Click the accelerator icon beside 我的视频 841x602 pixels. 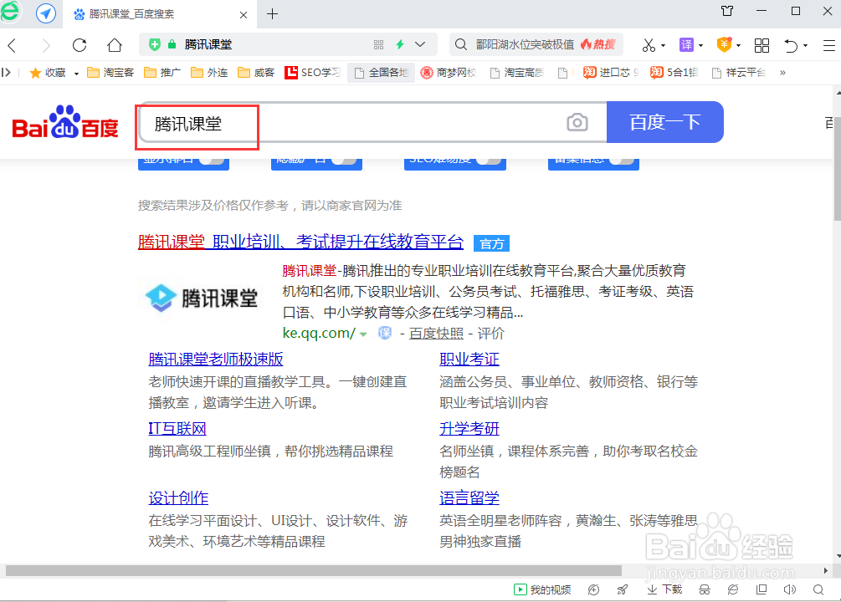593,589
